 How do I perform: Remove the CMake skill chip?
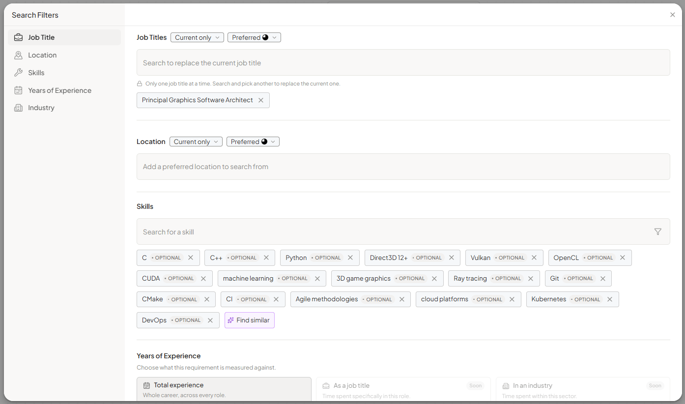pyautogui.click(x=207, y=299)
